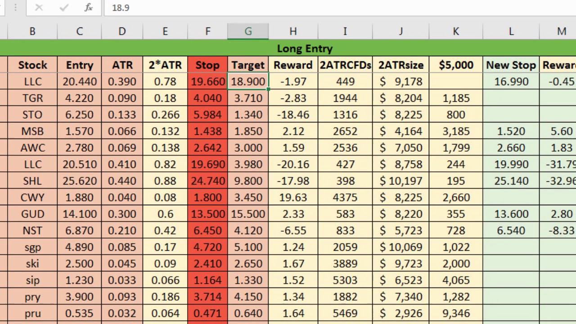Click the Cancel (X) formula bar icon
This screenshot has width=576, height=324.
[39, 8]
